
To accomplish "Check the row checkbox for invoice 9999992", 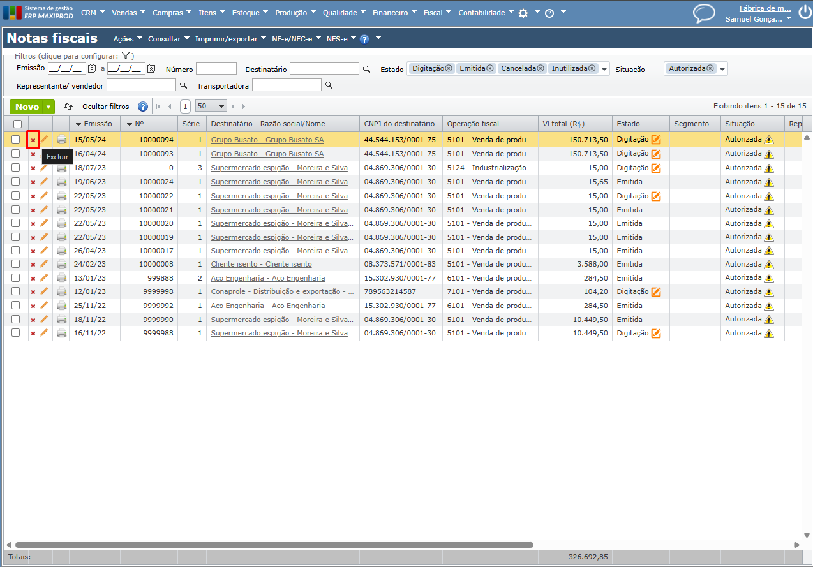I will 16,306.
